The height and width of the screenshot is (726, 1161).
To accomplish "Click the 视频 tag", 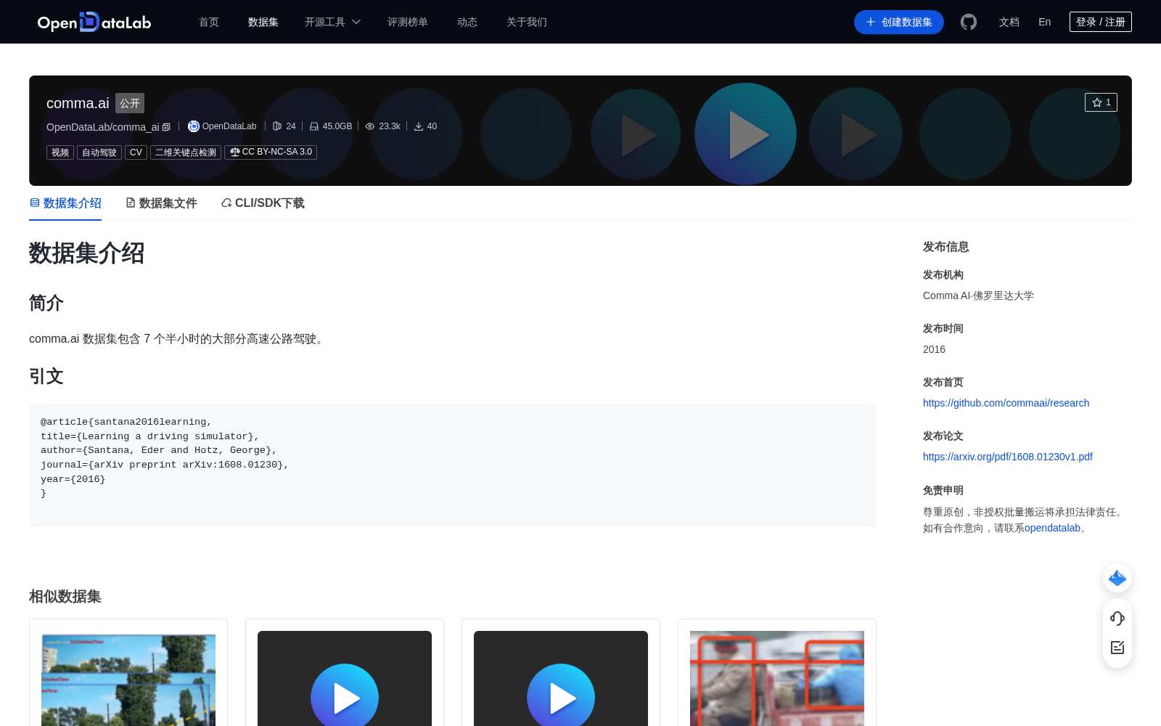I will point(60,152).
